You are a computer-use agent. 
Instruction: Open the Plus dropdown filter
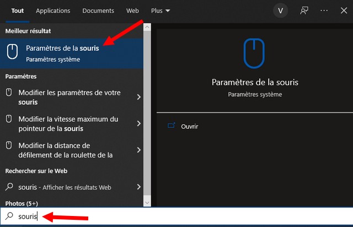[x=160, y=10]
